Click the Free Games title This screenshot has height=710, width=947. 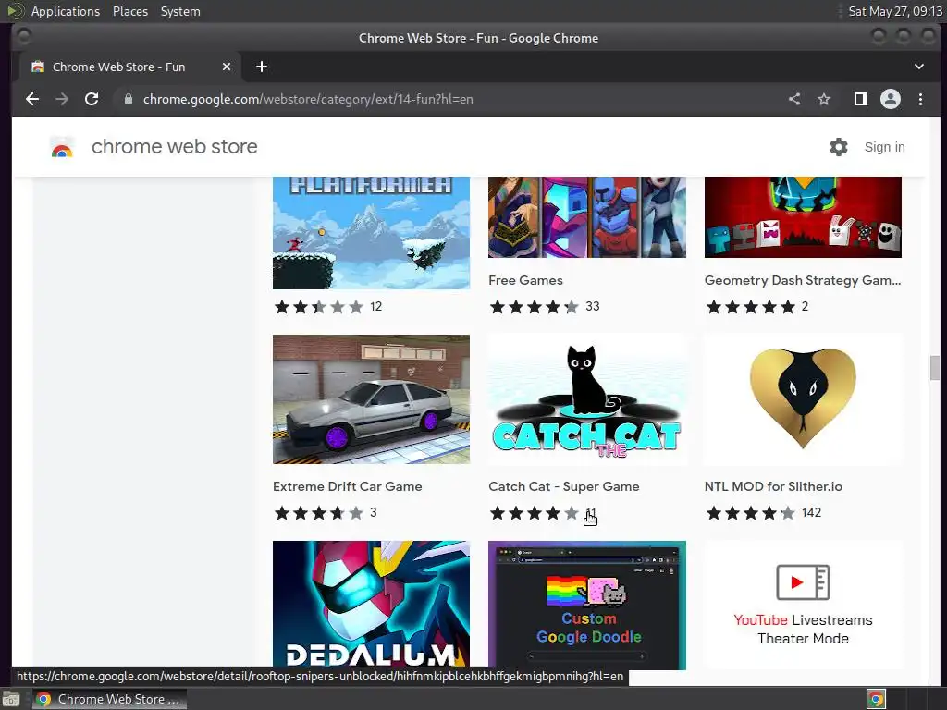point(525,280)
